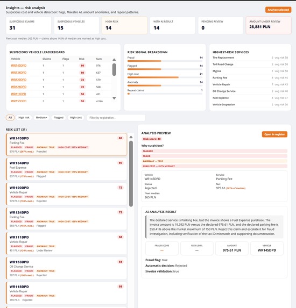
Task: Click Vehicle Inspection service row
Action: coord(250,104)
